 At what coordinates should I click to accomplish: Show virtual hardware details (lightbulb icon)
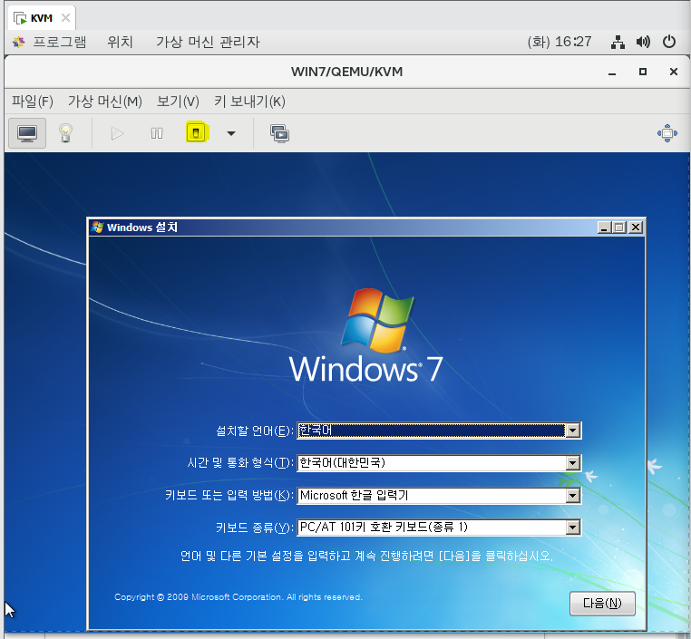coord(65,133)
